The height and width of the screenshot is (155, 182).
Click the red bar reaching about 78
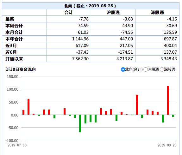(137, 104)
